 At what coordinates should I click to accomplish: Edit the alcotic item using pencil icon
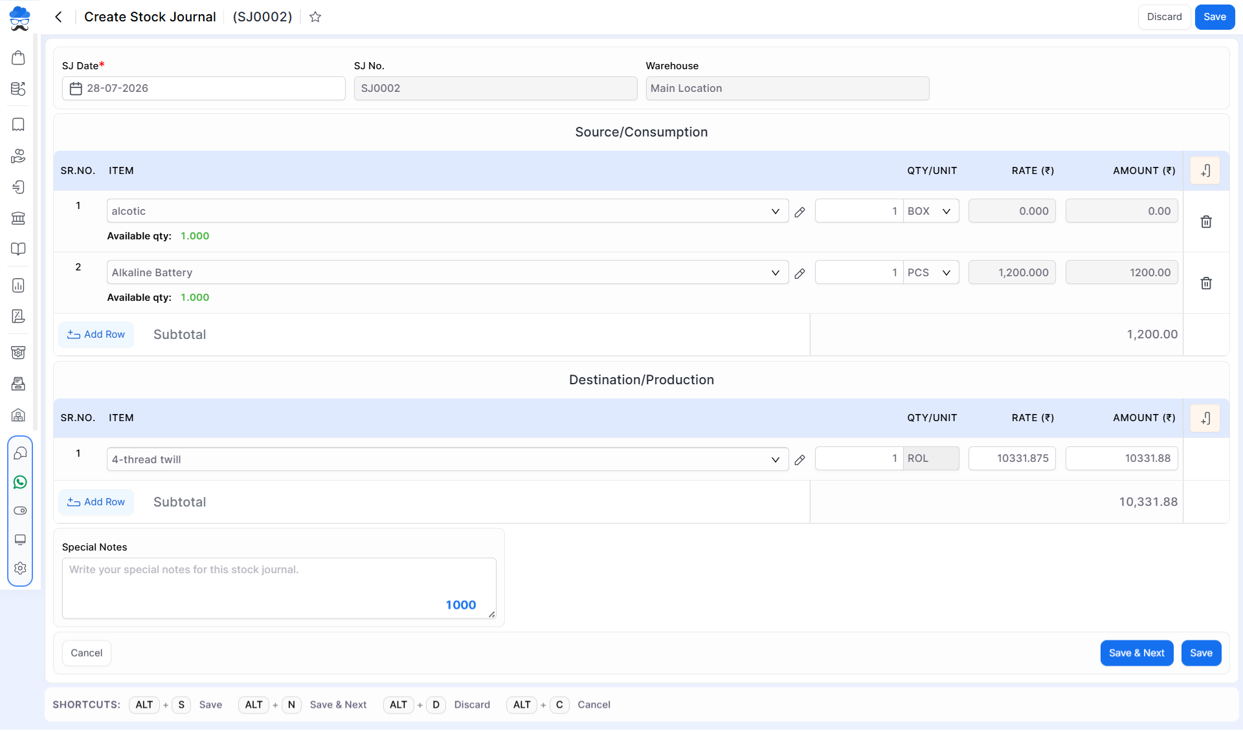800,212
